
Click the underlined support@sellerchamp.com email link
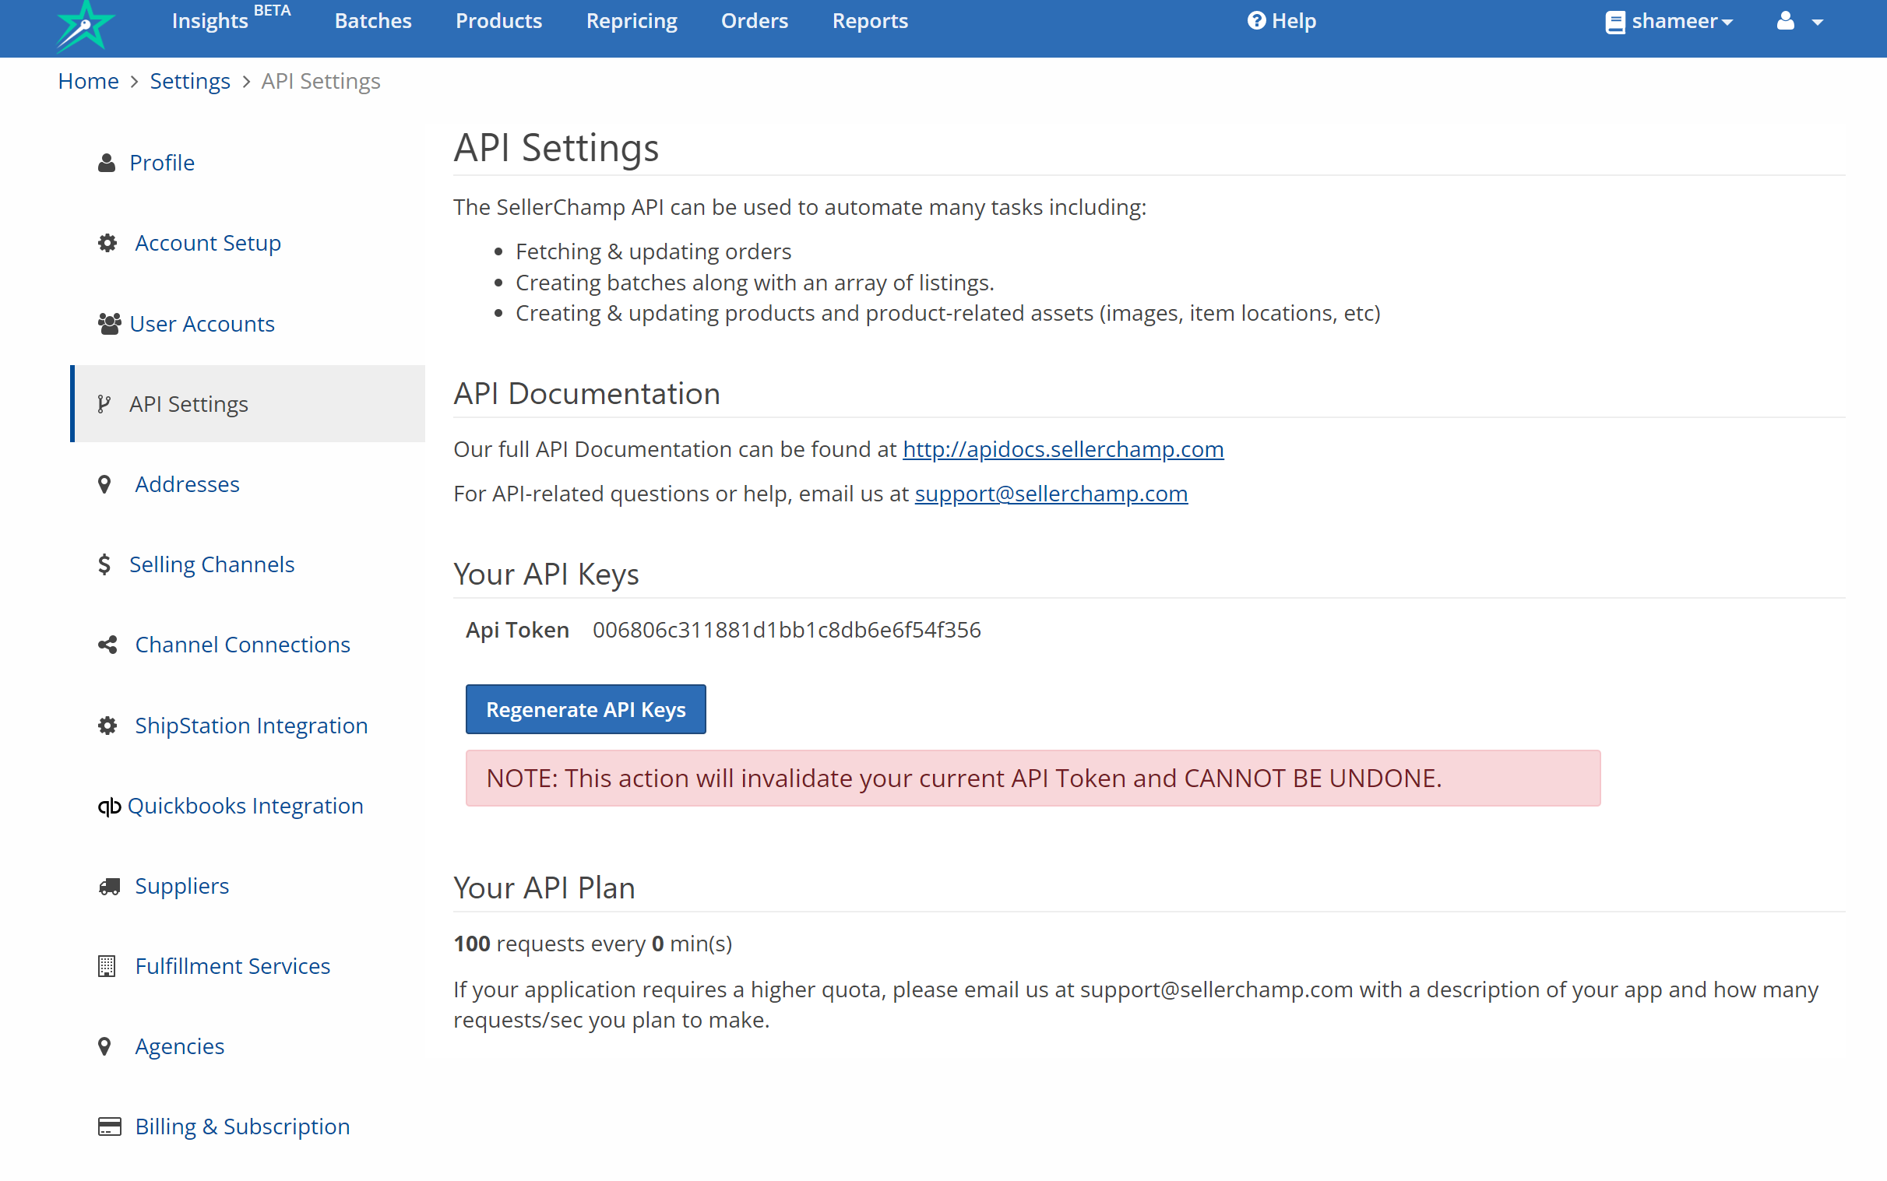(x=1051, y=494)
